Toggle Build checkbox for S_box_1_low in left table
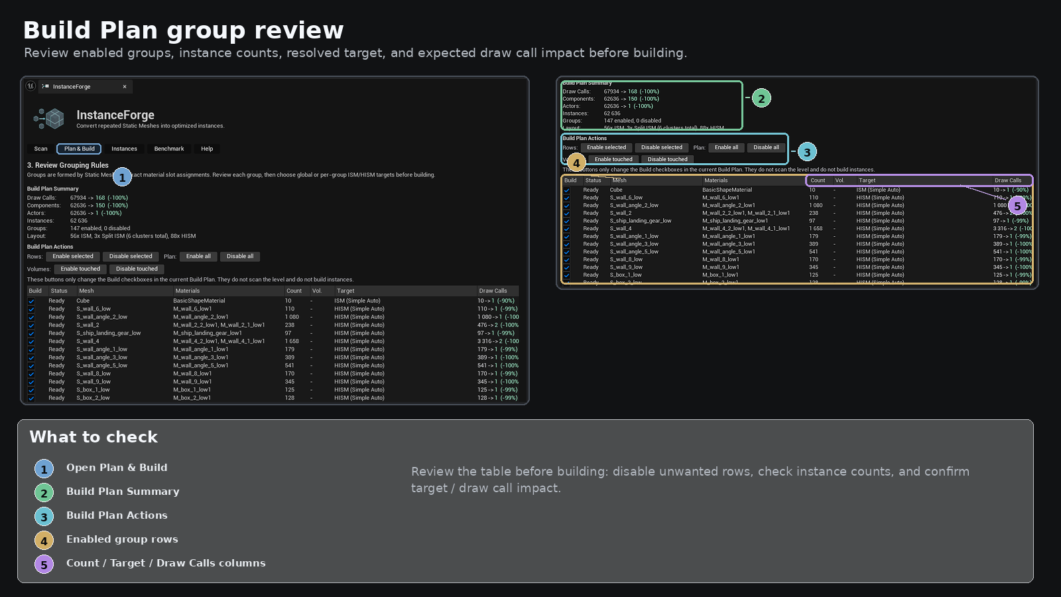This screenshot has width=1061, height=597. tap(31, 390)
